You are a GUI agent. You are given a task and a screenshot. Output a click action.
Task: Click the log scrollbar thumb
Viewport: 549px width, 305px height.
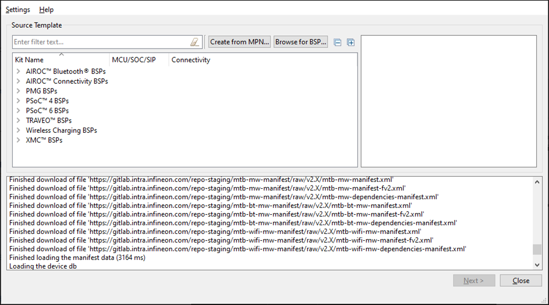coord(537,250)
